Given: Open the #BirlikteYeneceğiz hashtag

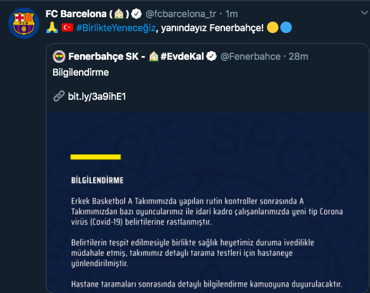Looking at the screenshot, I should pyautogui.click(x=116, y=28).
